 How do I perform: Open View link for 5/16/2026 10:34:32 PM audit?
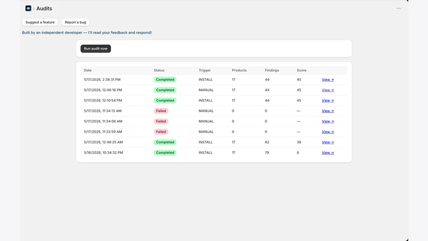(x=327, y=153)
